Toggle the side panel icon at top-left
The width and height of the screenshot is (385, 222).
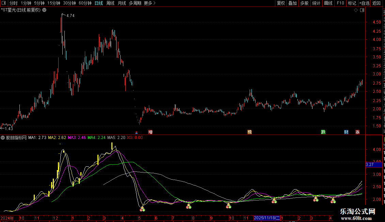click(x=4, y=3)
